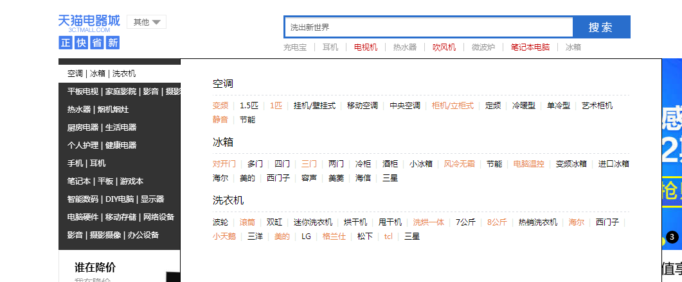682x282 pixels.
Task: Select 洗衣机 in the left category menu
Action: pyautogui.click(x=124, y=74)
